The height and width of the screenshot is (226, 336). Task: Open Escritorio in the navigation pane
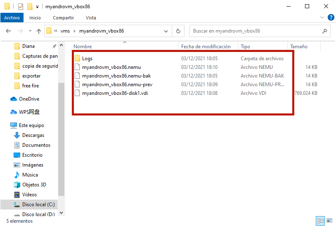coord(32,155)
